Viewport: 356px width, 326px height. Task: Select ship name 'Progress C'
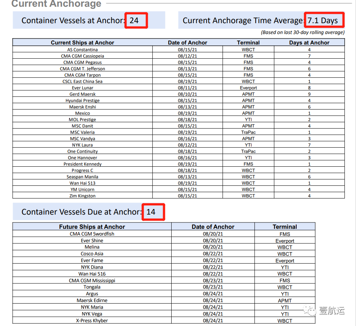(82, 170)
